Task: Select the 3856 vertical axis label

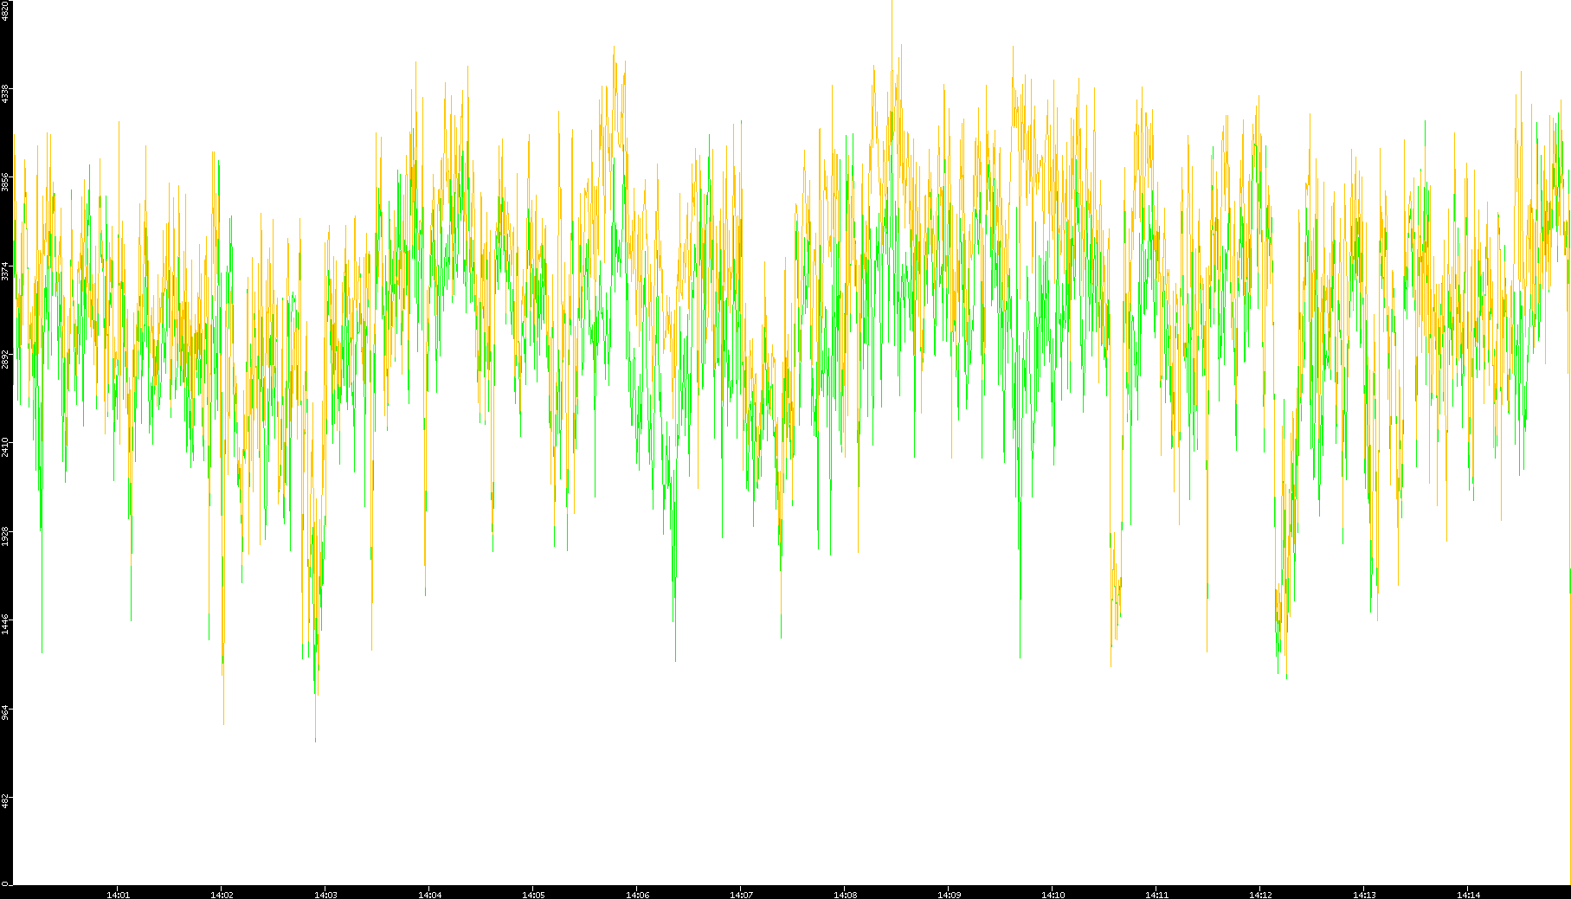Action: tap(5, 182)
